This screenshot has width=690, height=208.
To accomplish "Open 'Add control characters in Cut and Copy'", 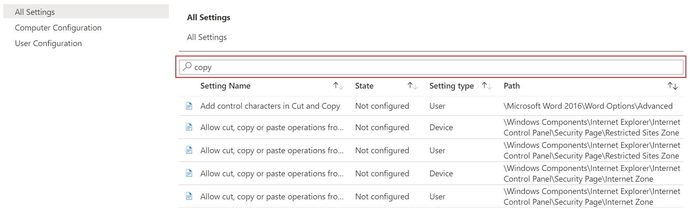I will pos(270,106).
